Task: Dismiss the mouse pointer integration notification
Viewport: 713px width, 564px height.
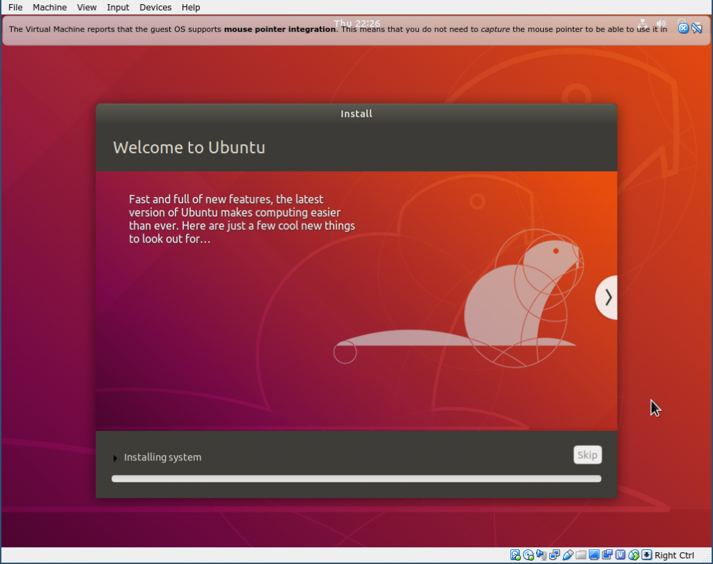Action: point(684,28)
